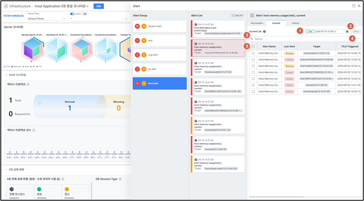
Task: Open alert panel in a new window
Action: click(354, 6)
